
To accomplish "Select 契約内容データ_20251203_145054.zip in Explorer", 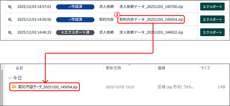I will pyautogui.click(x=48, y=87).
